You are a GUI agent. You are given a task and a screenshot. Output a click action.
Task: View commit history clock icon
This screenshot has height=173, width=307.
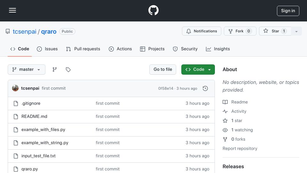pos(205,88)
